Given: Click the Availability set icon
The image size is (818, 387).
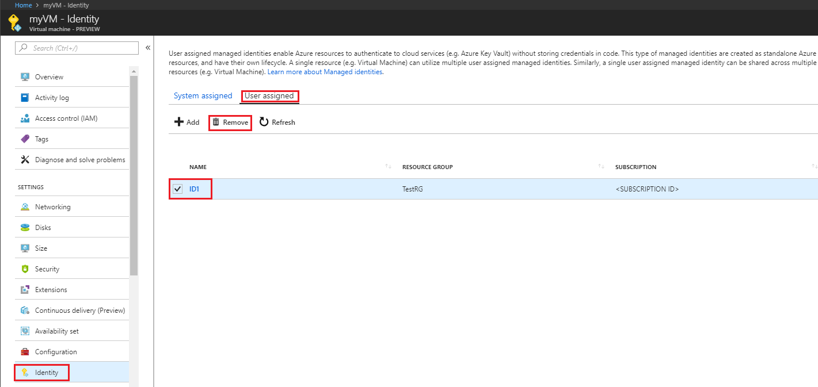Looking at the screenshot, I should coord(25,331).
